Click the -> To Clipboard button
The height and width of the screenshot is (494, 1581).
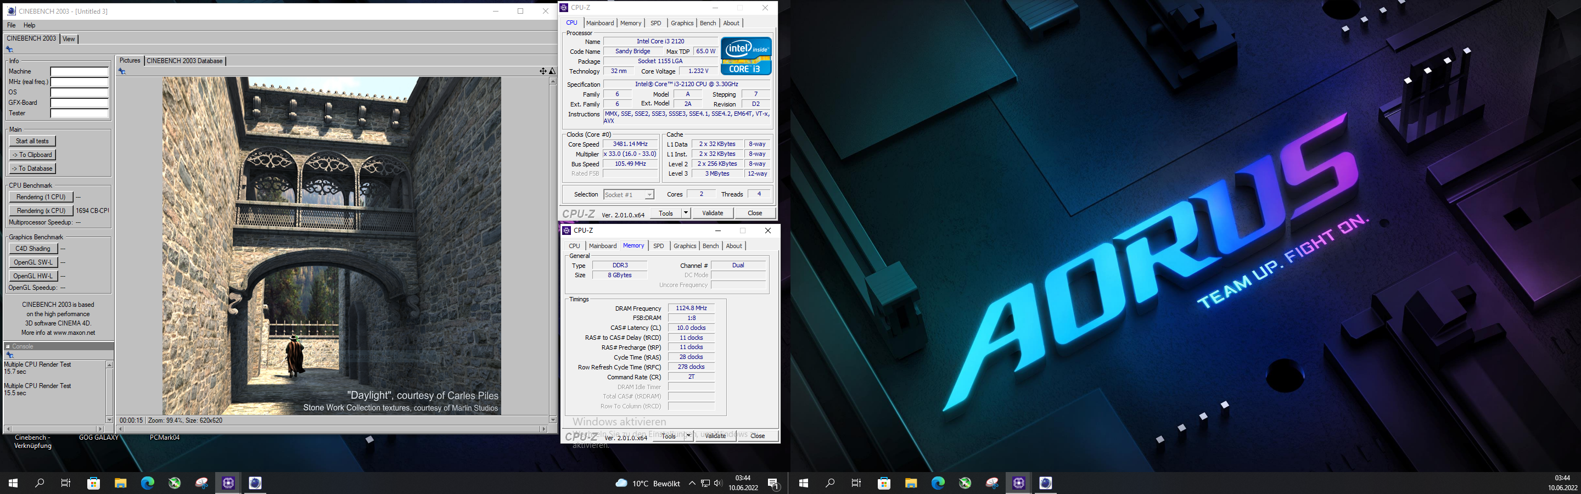click(32, 155)
